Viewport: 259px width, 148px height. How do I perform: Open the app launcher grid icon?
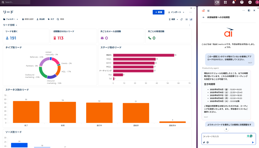click(226, 2)
